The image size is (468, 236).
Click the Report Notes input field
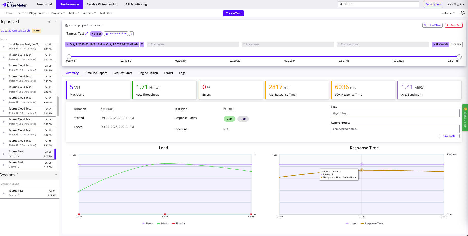click(x=395, y=129)
